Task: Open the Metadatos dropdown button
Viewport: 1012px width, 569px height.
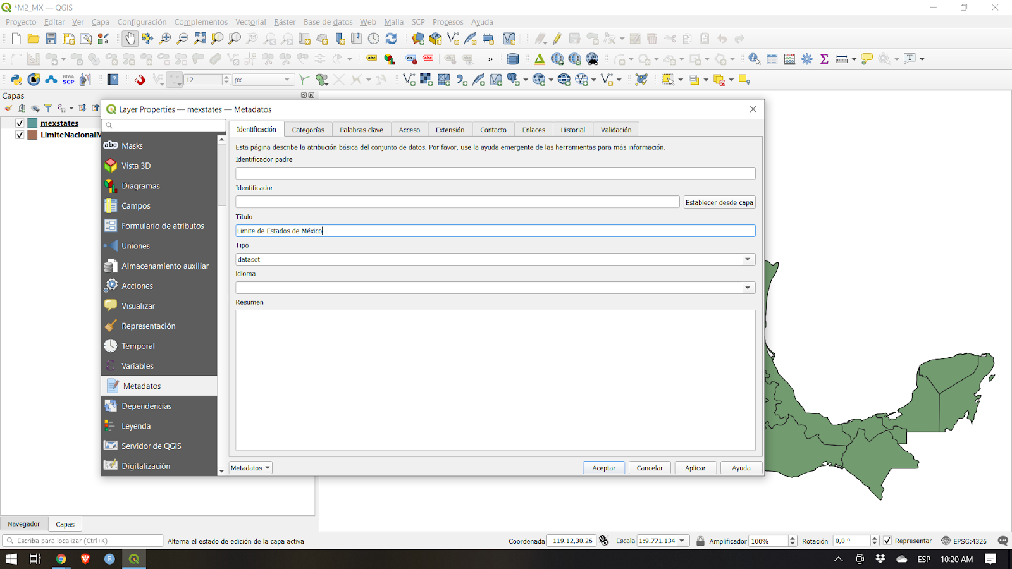Action: [x=250, y=468]
